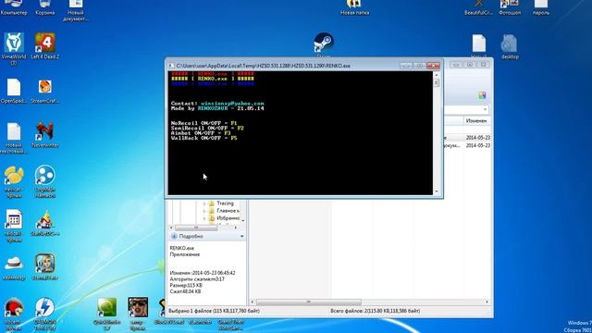Screen dimensions: 592x333
Task: Click the Размер 115 KB details line
Action: pyautogui.click(x=186, y=286)
